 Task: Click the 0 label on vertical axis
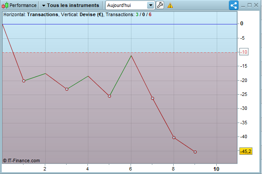click(x=242, y=24)
